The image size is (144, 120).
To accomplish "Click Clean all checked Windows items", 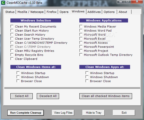I will click(106, 96).
